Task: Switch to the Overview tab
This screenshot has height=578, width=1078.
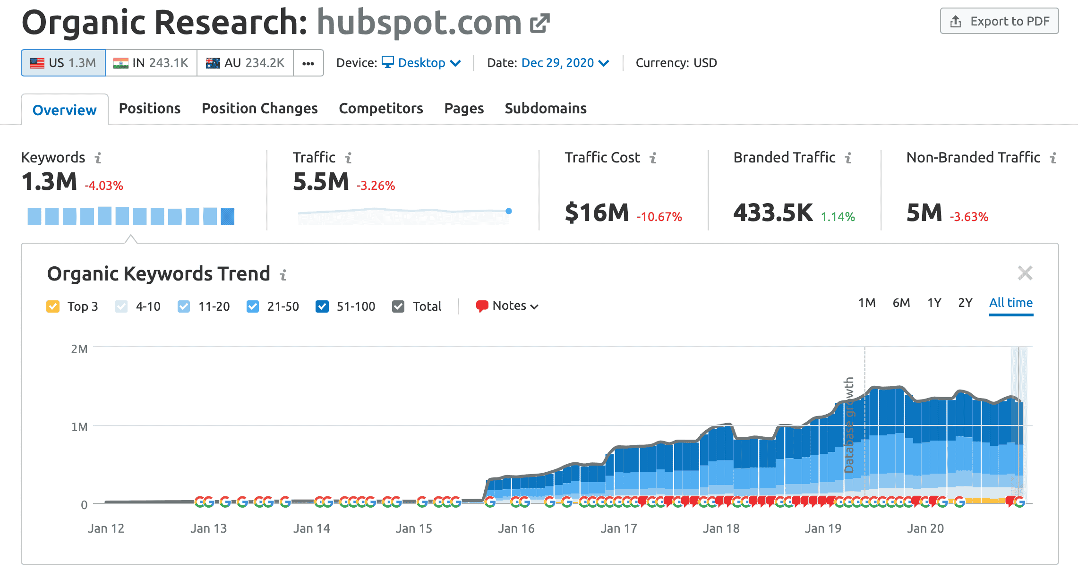Action: [x=65, y=110]
